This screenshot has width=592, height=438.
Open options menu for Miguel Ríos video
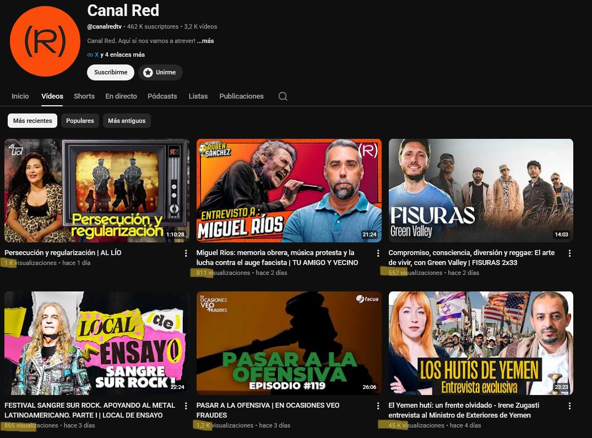378,253
